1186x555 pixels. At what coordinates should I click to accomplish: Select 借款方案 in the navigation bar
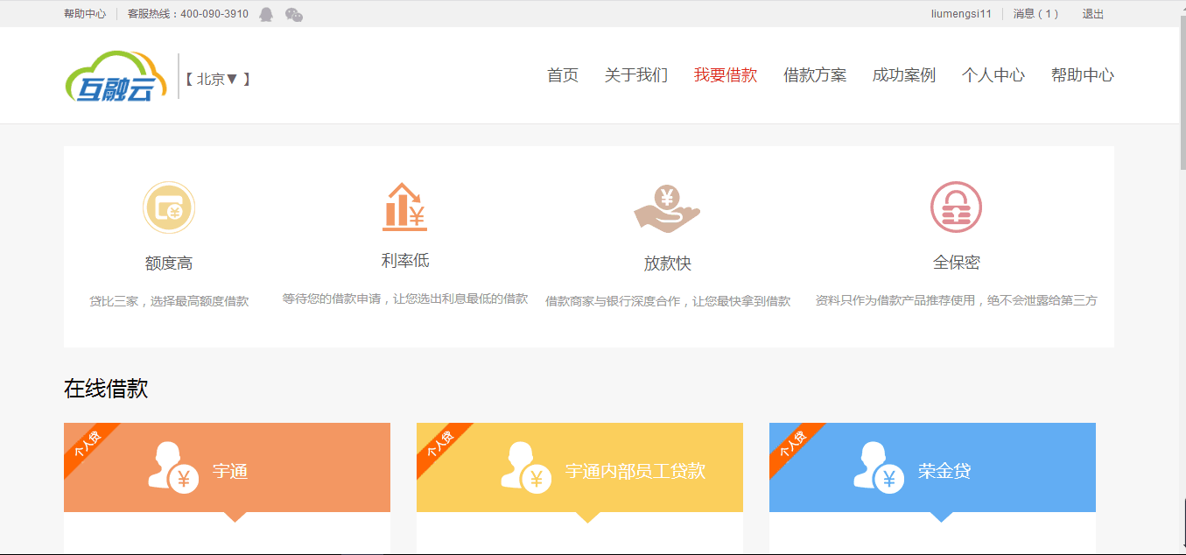pyautogui.click(x=815, y=75)
